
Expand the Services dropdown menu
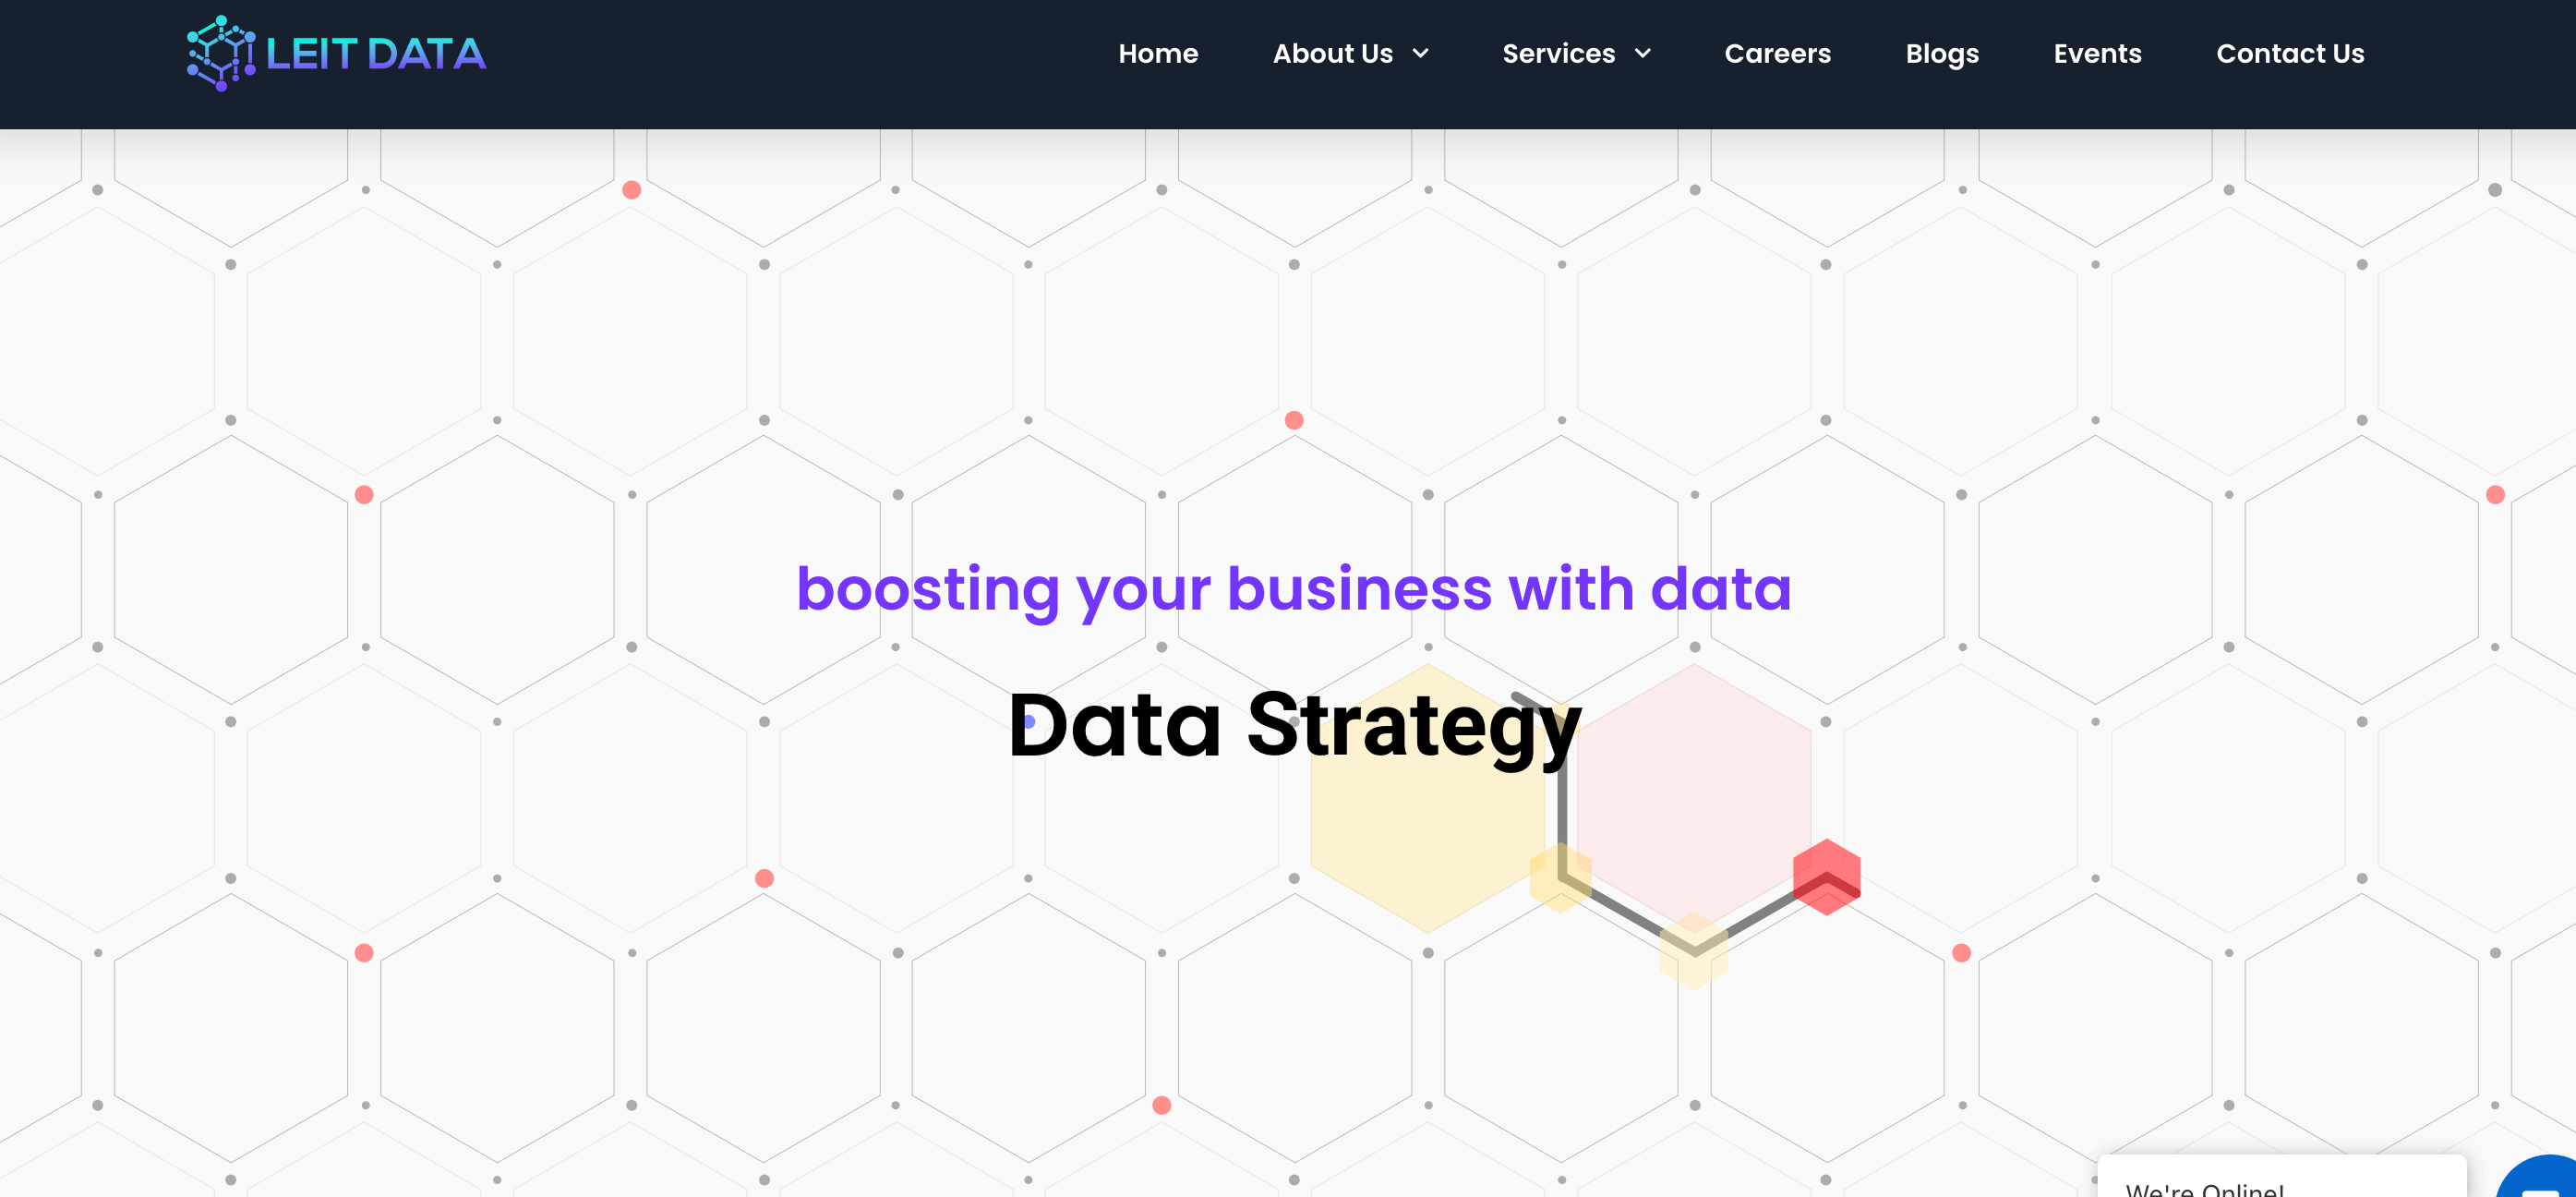coord(1575,54)
